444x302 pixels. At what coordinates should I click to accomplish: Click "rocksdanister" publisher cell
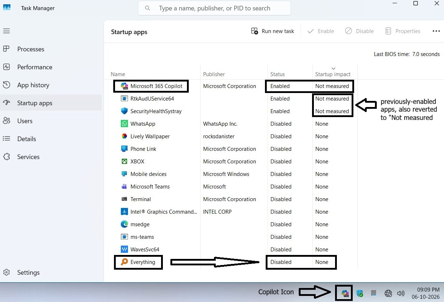(x=219, y=136)
